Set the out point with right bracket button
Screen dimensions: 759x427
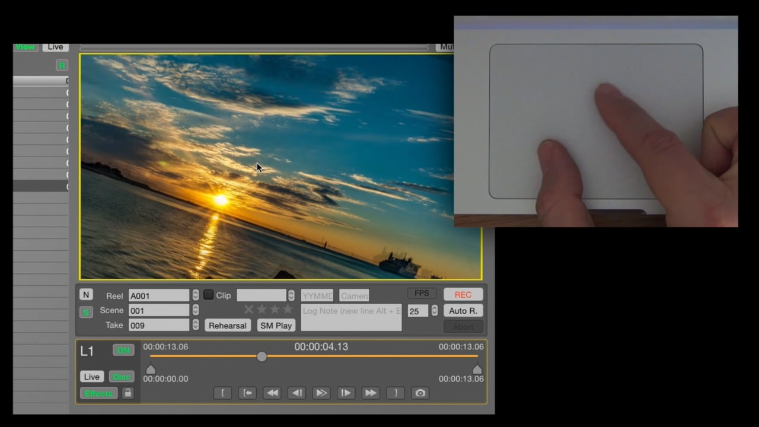(x=396, y=393)
